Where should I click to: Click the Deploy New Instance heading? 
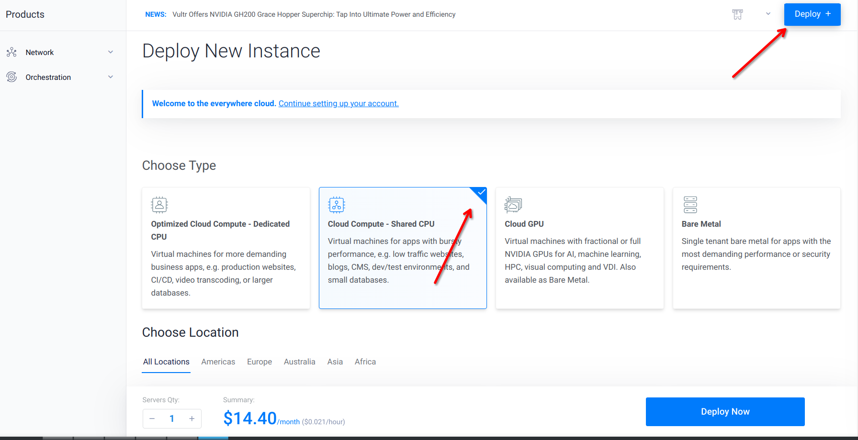(231, 51)
